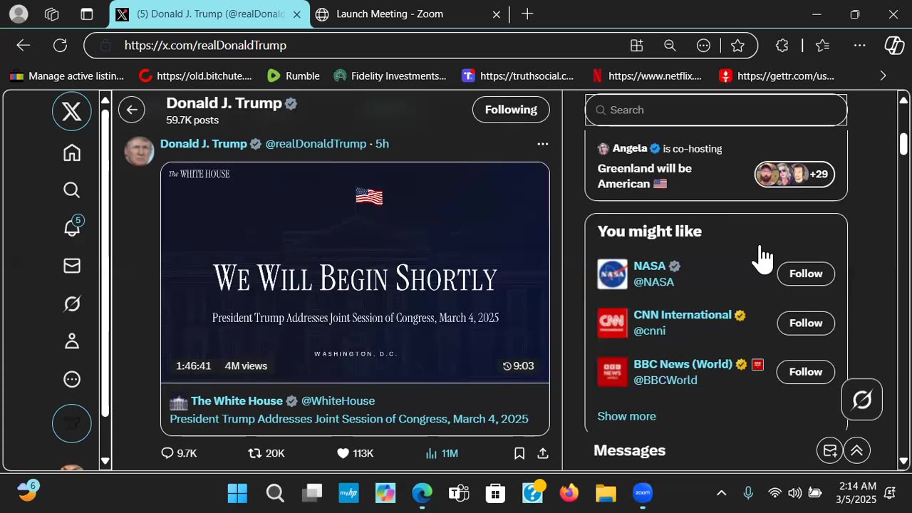Open split screen icon in address bar

tap(636, 46)
